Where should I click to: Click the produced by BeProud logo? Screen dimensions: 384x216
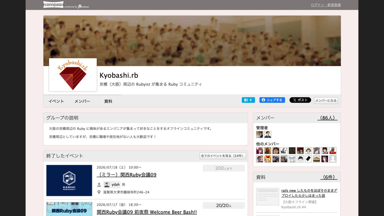coord(77,6)
